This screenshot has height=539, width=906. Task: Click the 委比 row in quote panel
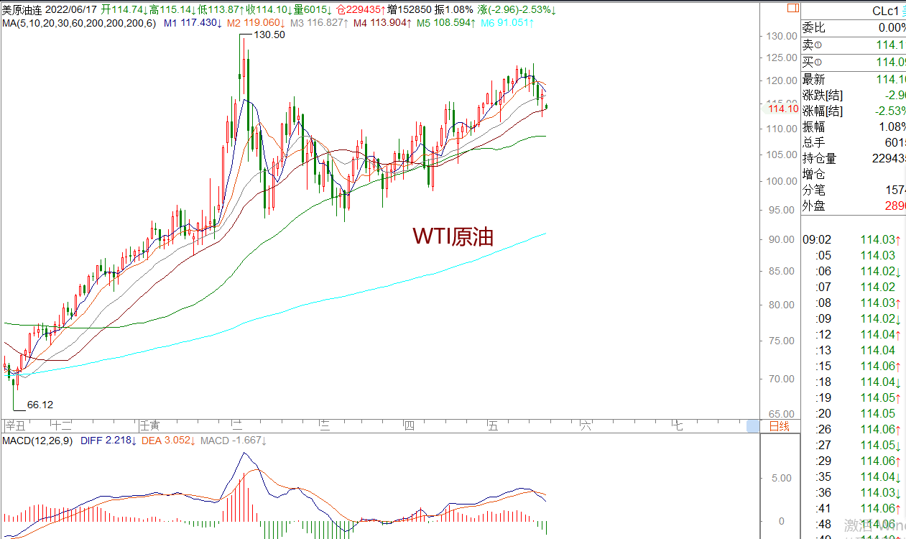click(x=854, y=27)
